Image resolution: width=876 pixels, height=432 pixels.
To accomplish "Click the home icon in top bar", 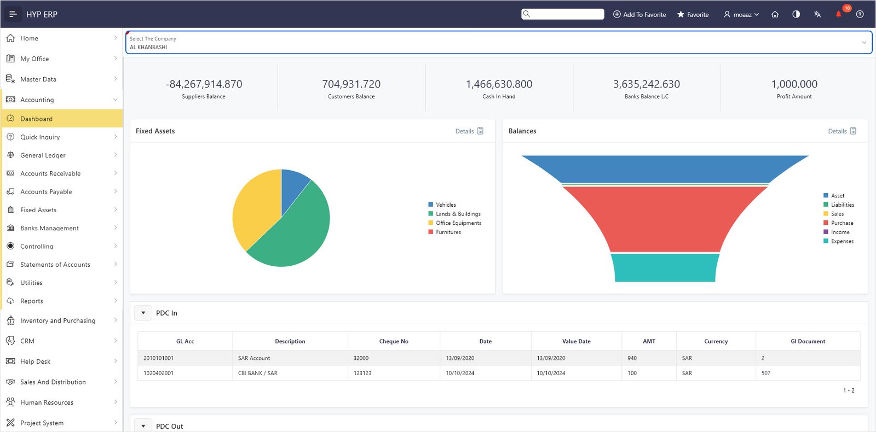I will pos(775,14).
